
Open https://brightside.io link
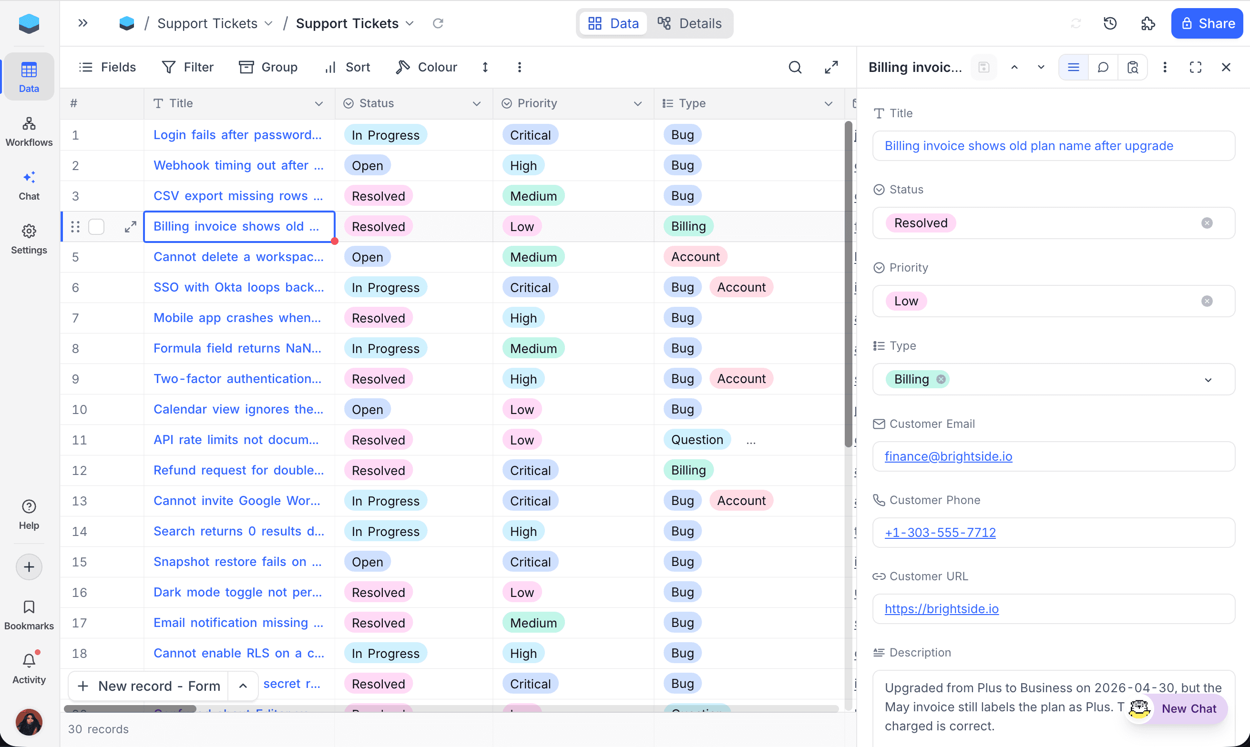941,608
